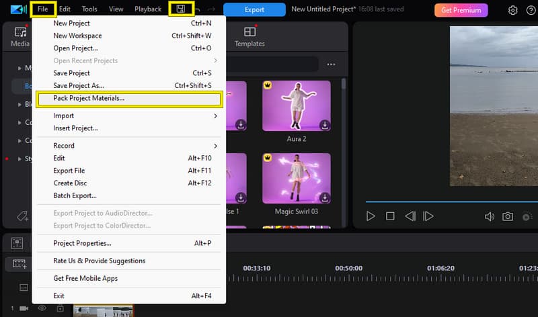Click the Export button
The width and height of the screenshot is (538, 317).
click(x=254, y=10)
